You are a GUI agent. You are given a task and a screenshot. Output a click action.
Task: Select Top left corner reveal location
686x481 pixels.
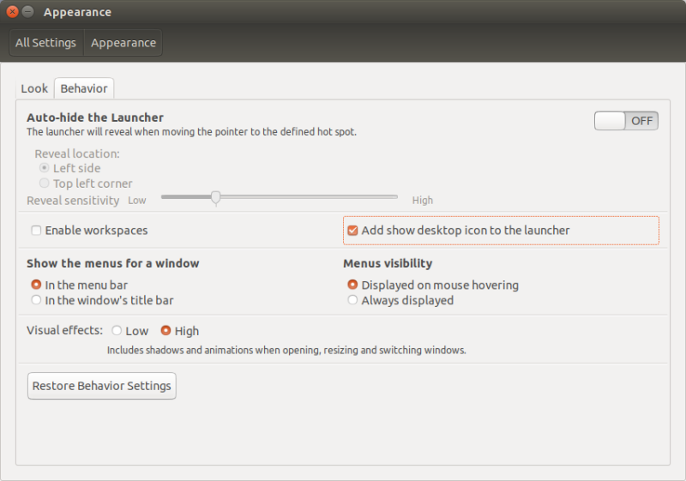(45, 183)
